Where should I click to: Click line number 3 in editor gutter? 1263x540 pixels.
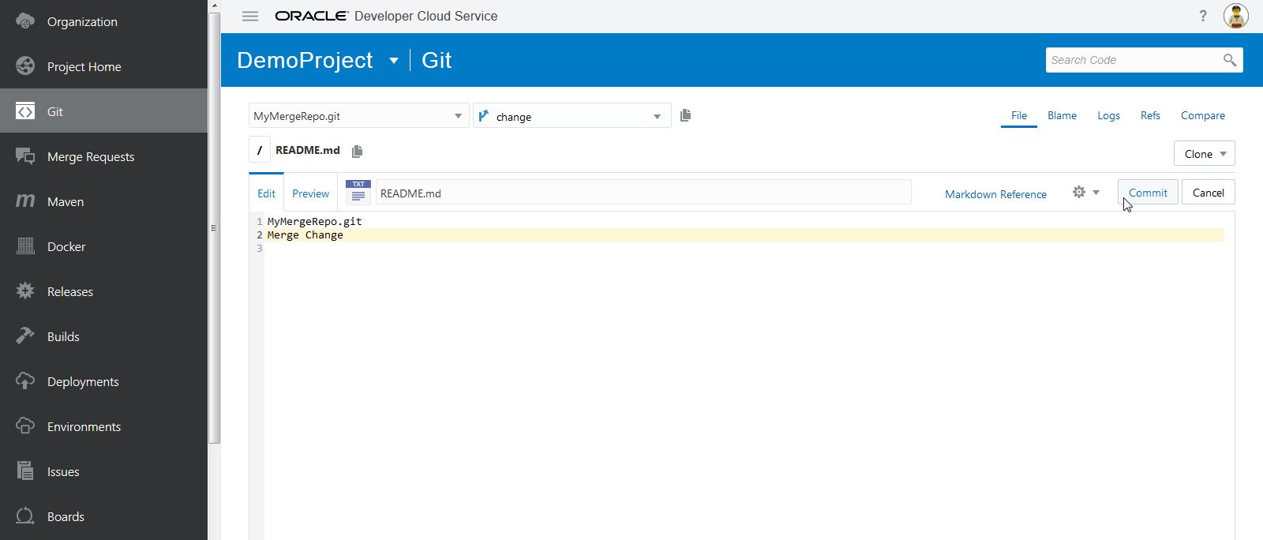[x=259, y=248]
